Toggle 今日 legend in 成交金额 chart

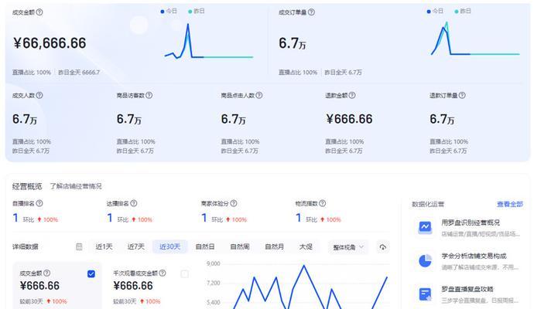(x=169, y=12)
